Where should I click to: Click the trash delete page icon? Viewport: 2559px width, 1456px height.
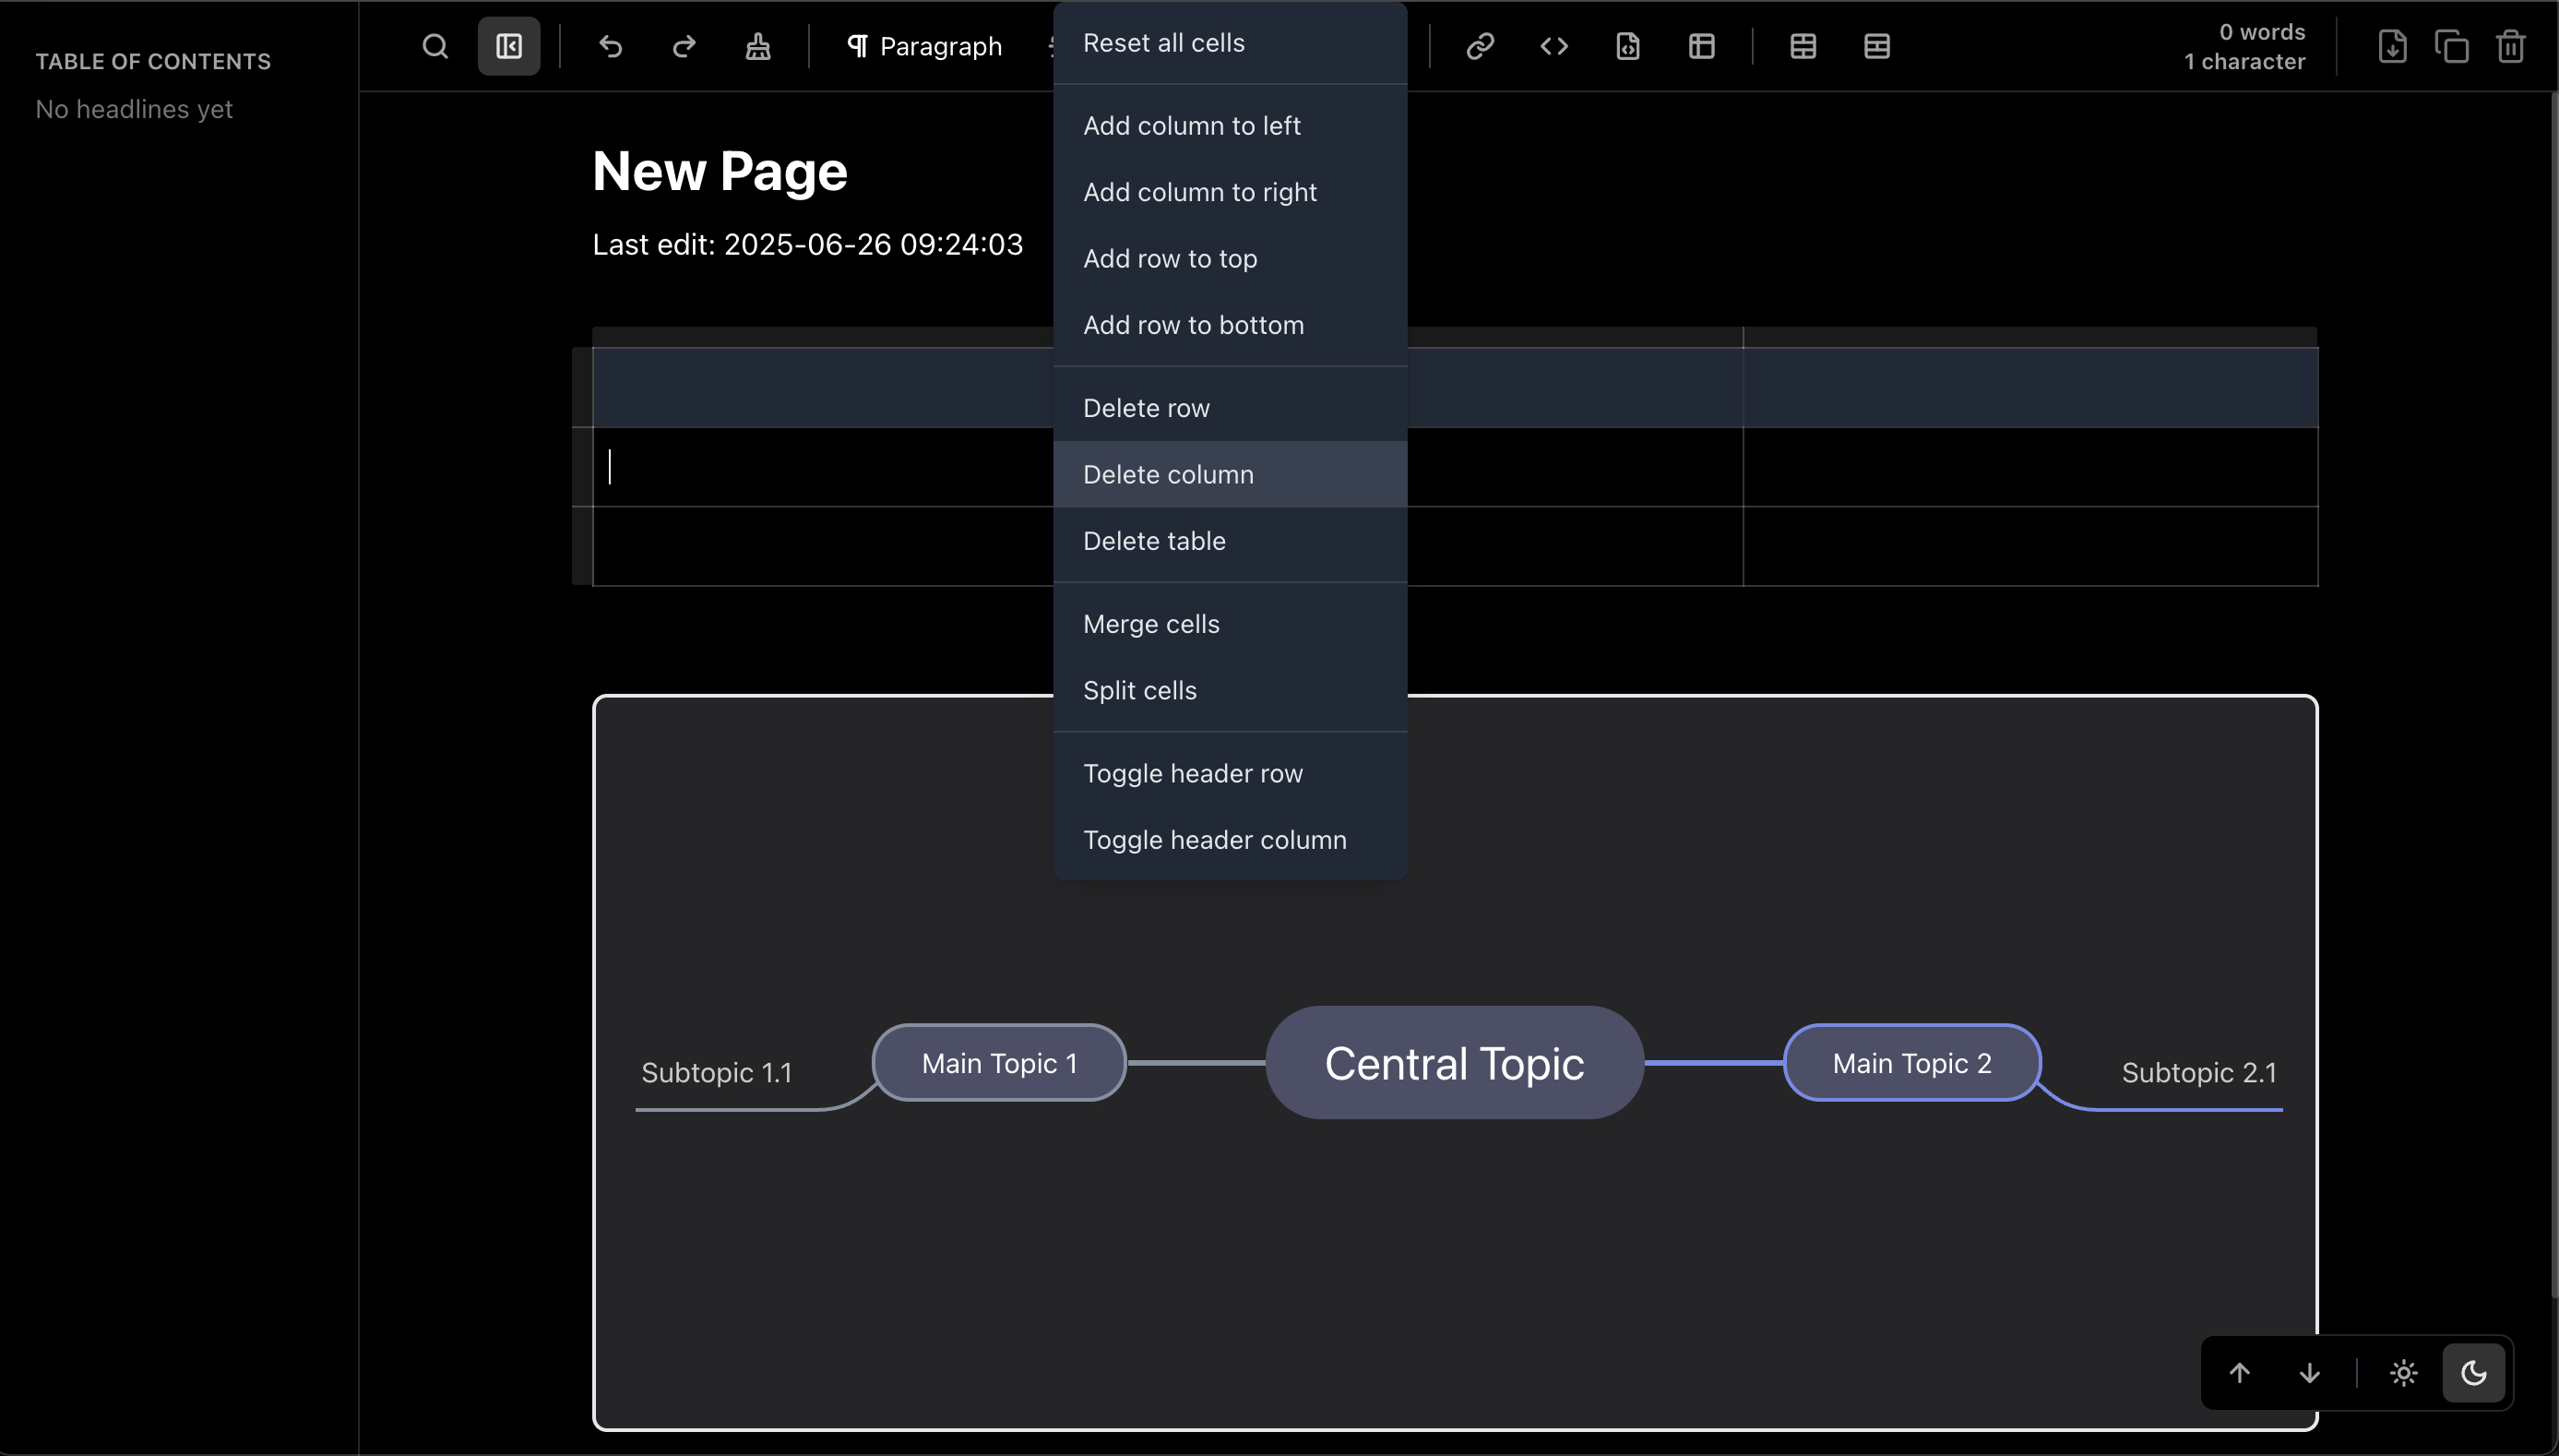click(2510, 46)
